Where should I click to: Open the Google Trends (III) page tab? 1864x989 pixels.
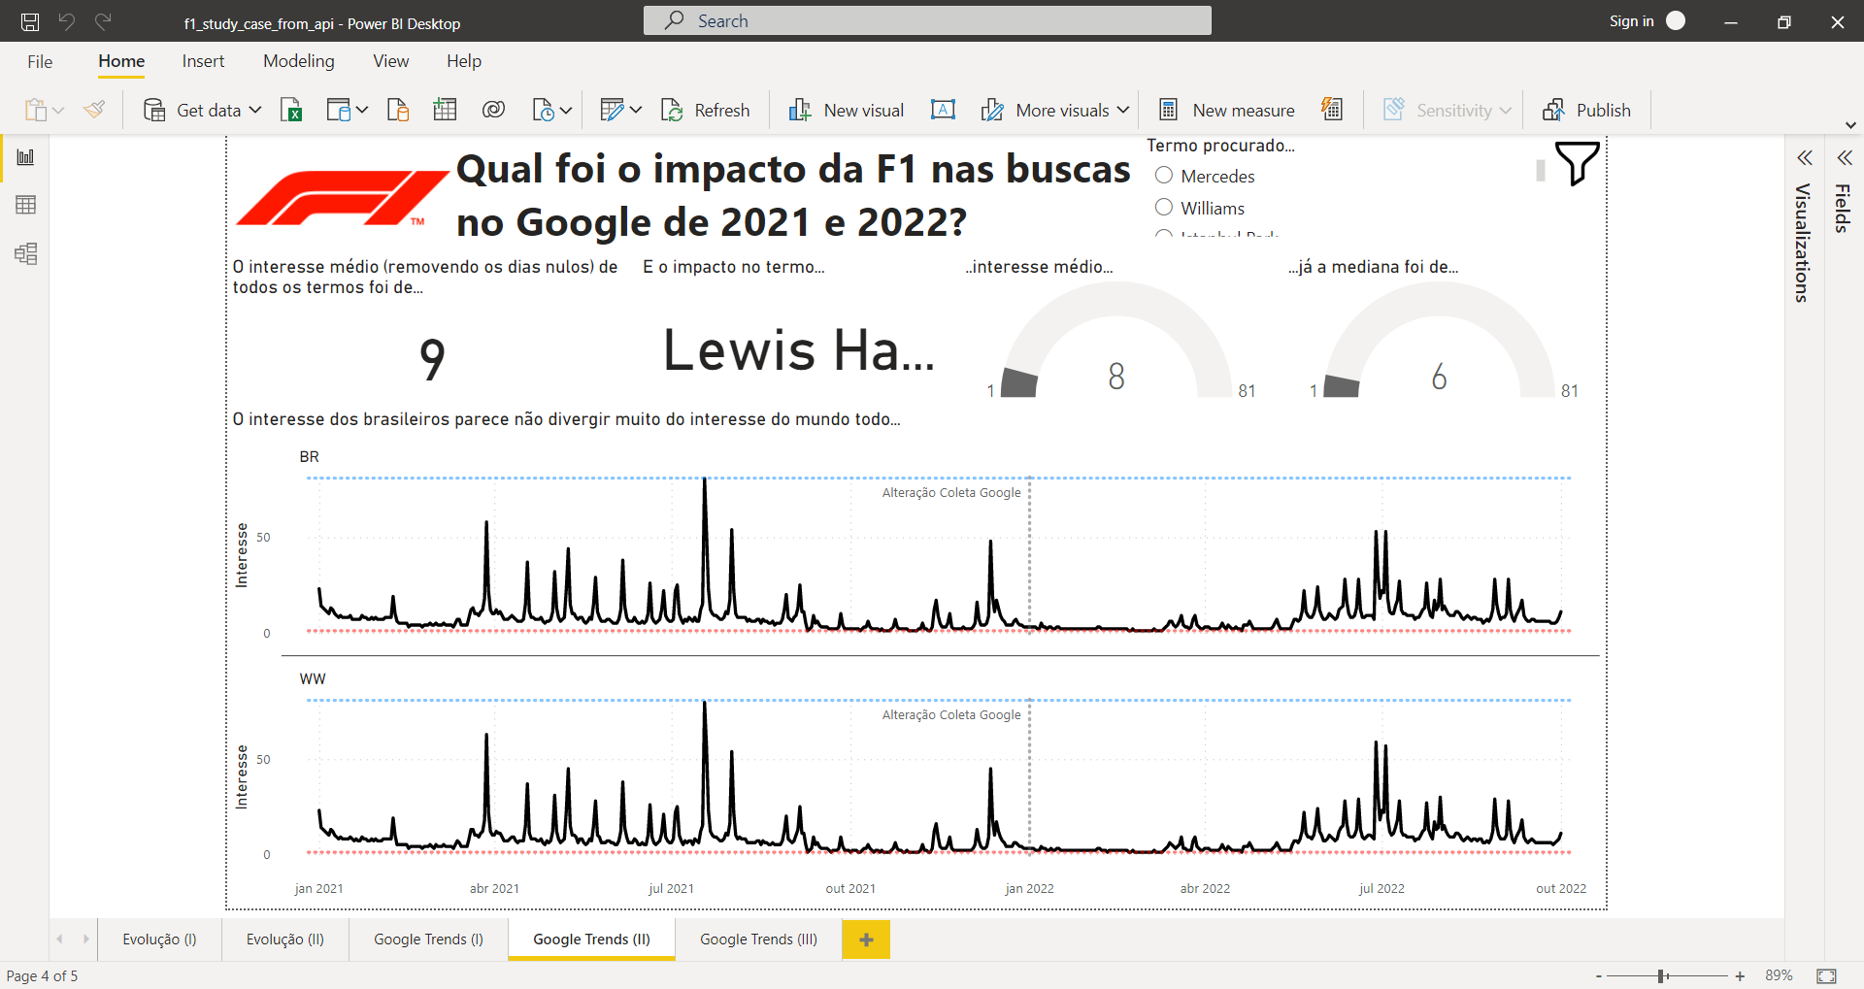[x=758, y=940]
